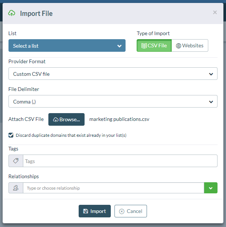The height and width of the screenshot is (227, 226).
Task: Click the person icon beside Relationships field
Action: [x=16, y=188]
